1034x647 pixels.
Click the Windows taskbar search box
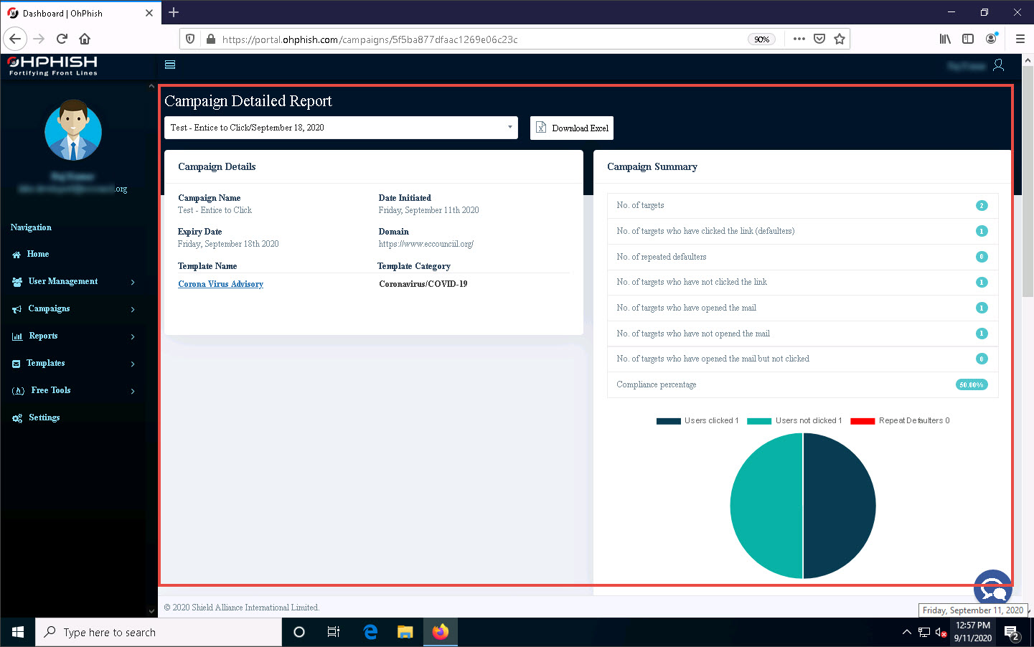click(x=159, y=632)
